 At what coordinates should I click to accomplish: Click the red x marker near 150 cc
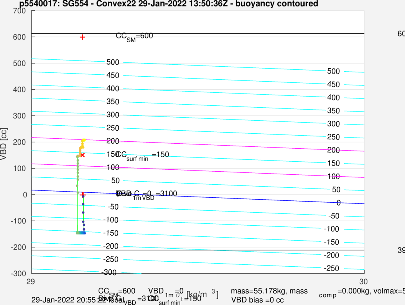click(83, 155)
